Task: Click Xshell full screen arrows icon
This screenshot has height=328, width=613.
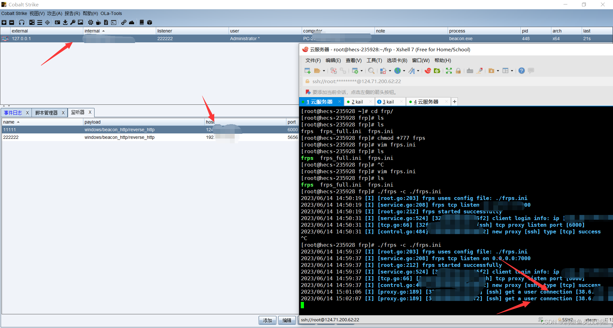Action: pos(449,71)
